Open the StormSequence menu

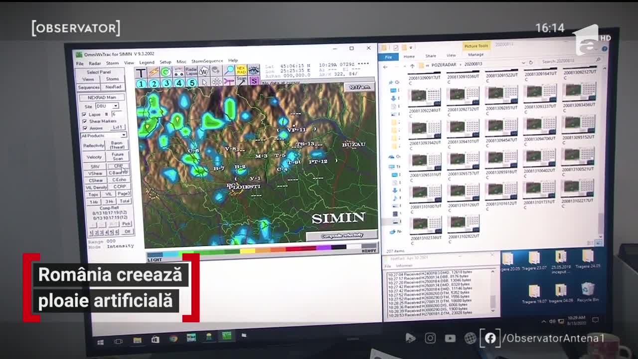click(x=207, y=61)
